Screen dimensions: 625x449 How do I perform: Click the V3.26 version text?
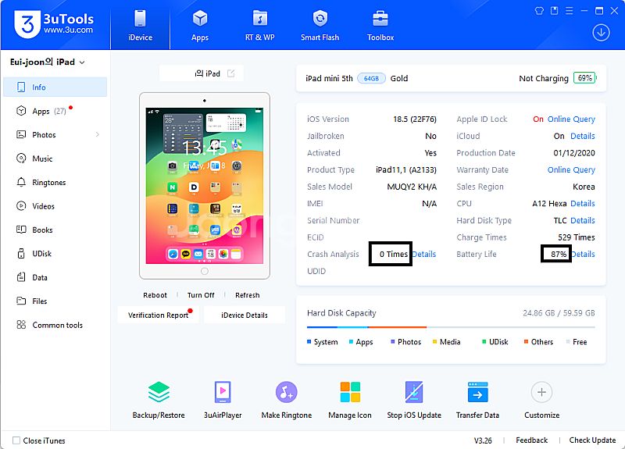483,440
